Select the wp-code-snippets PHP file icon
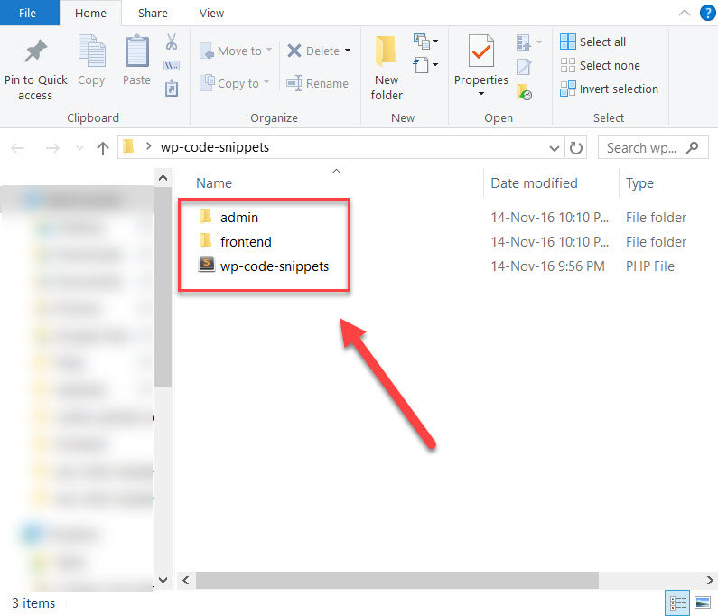718x616 pixels. tap(207, 265)
